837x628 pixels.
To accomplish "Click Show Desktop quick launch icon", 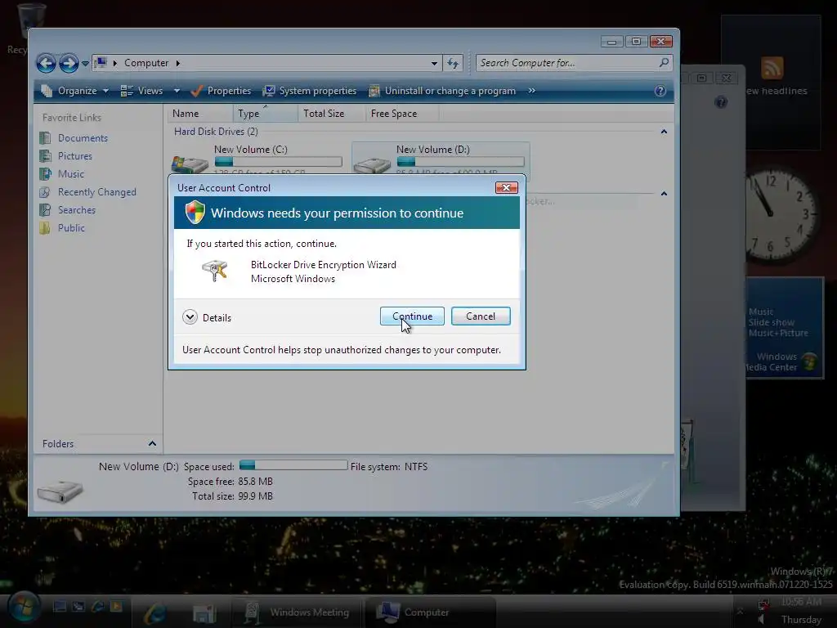I will [x=60, y=606].
